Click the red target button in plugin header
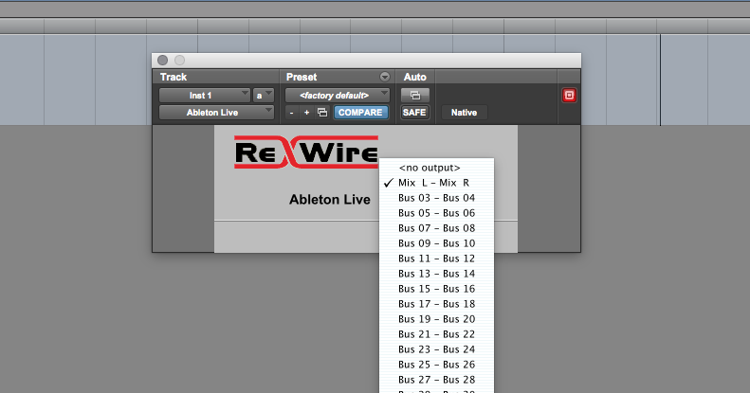Image resolution: width=750 pixels, height=393 pixels. tap(569, 95)
